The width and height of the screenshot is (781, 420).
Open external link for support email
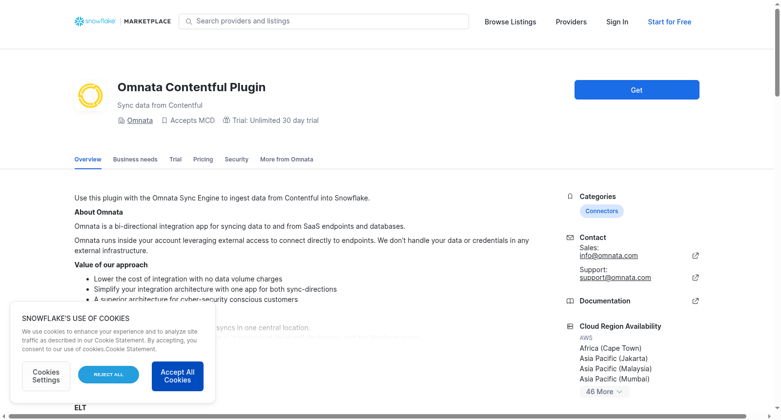(696, 278)
